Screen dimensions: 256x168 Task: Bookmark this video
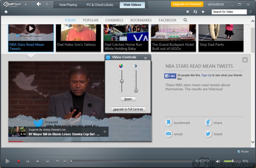(178, 123)
